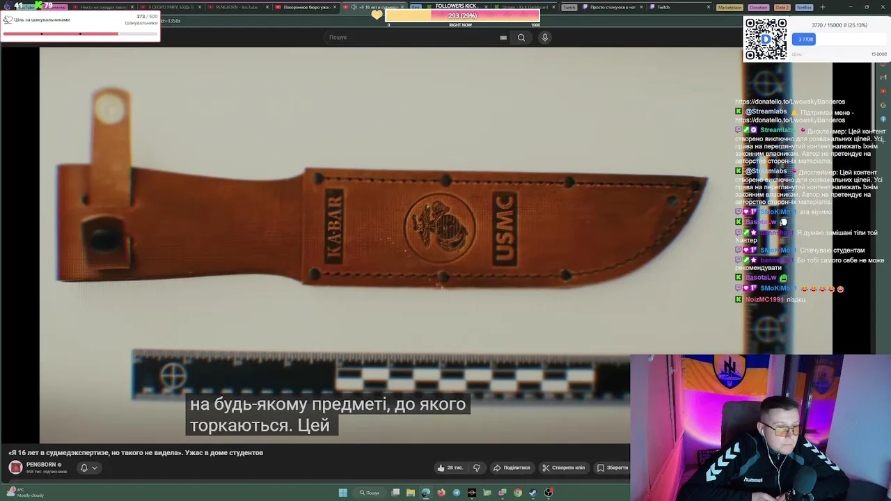Open the on-screen keyboard icon in search box

click(503, 38)
